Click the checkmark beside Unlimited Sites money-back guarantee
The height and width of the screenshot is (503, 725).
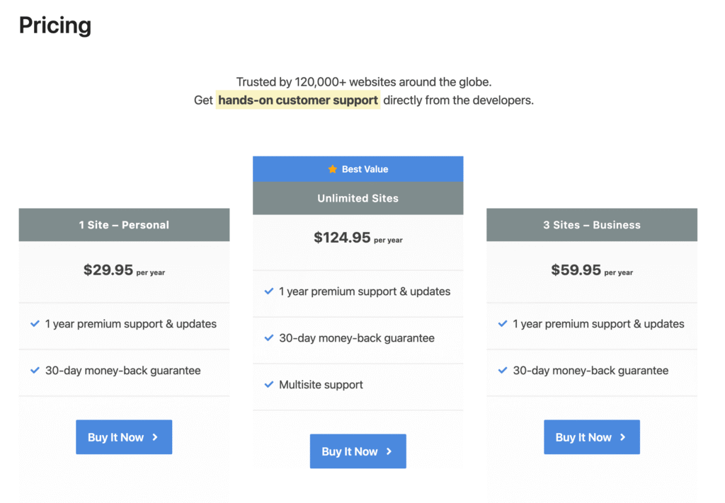(x=268, y=338)
